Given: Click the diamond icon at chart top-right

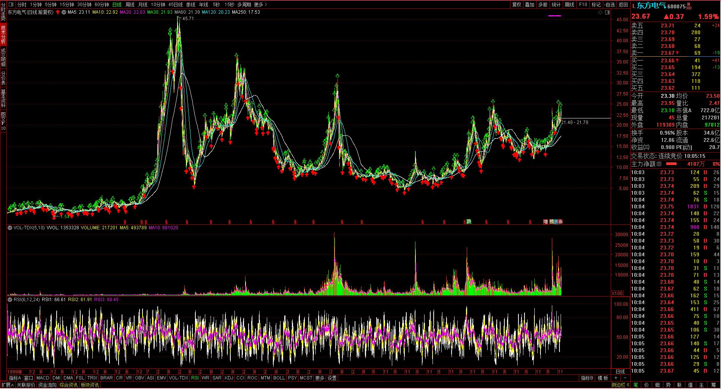Looking at the screenshot, I should pyautogui.click(x=601, y=12).
